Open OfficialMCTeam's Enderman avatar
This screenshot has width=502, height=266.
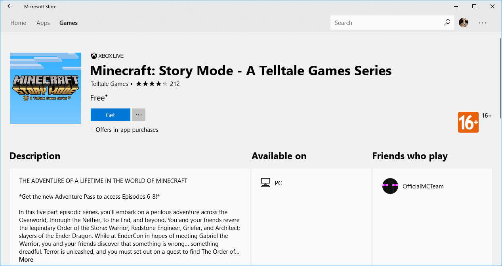390,186
